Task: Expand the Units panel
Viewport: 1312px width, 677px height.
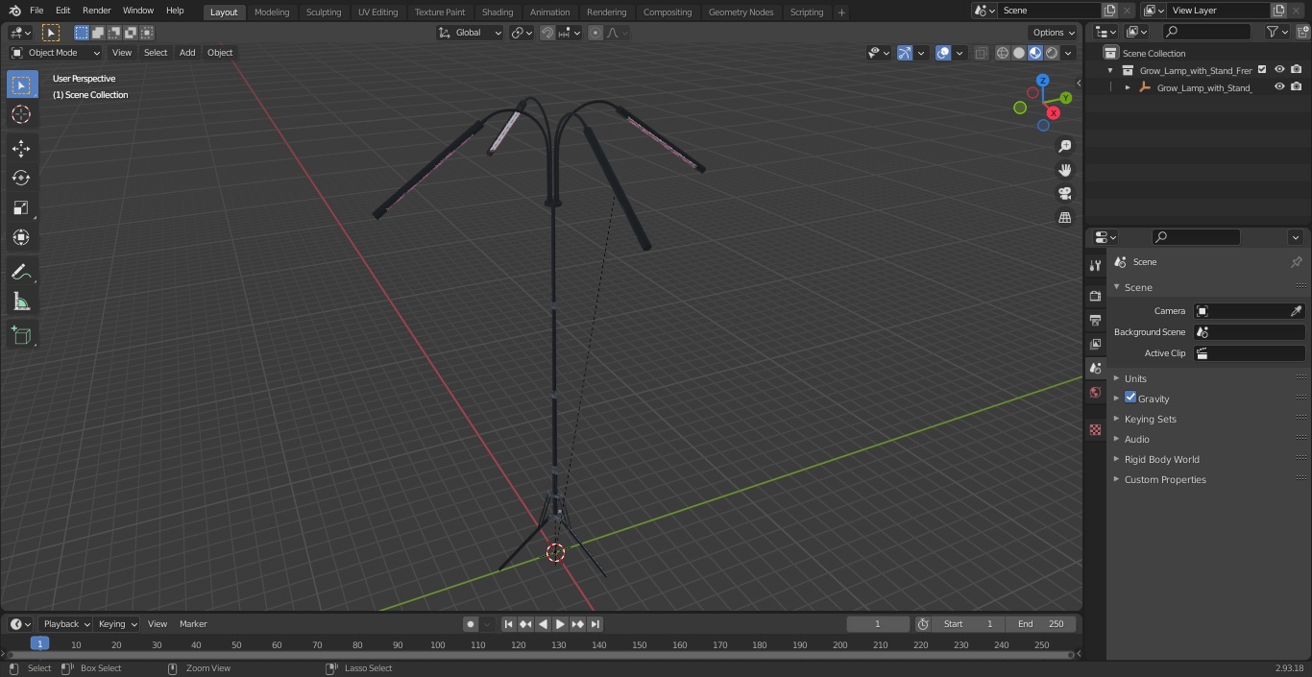Action: click(x=1135, y=378)
